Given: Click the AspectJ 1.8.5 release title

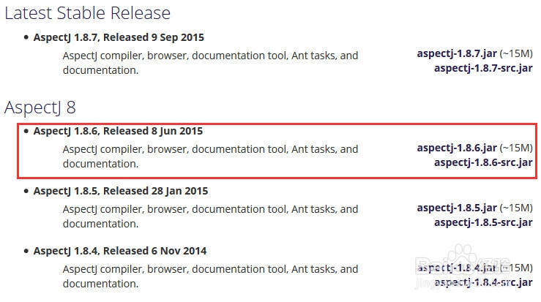Looking at the screenshot, I should (x=120, y=191).
